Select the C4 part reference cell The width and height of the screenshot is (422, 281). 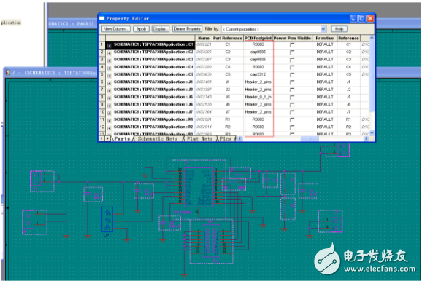pos(228,67)
